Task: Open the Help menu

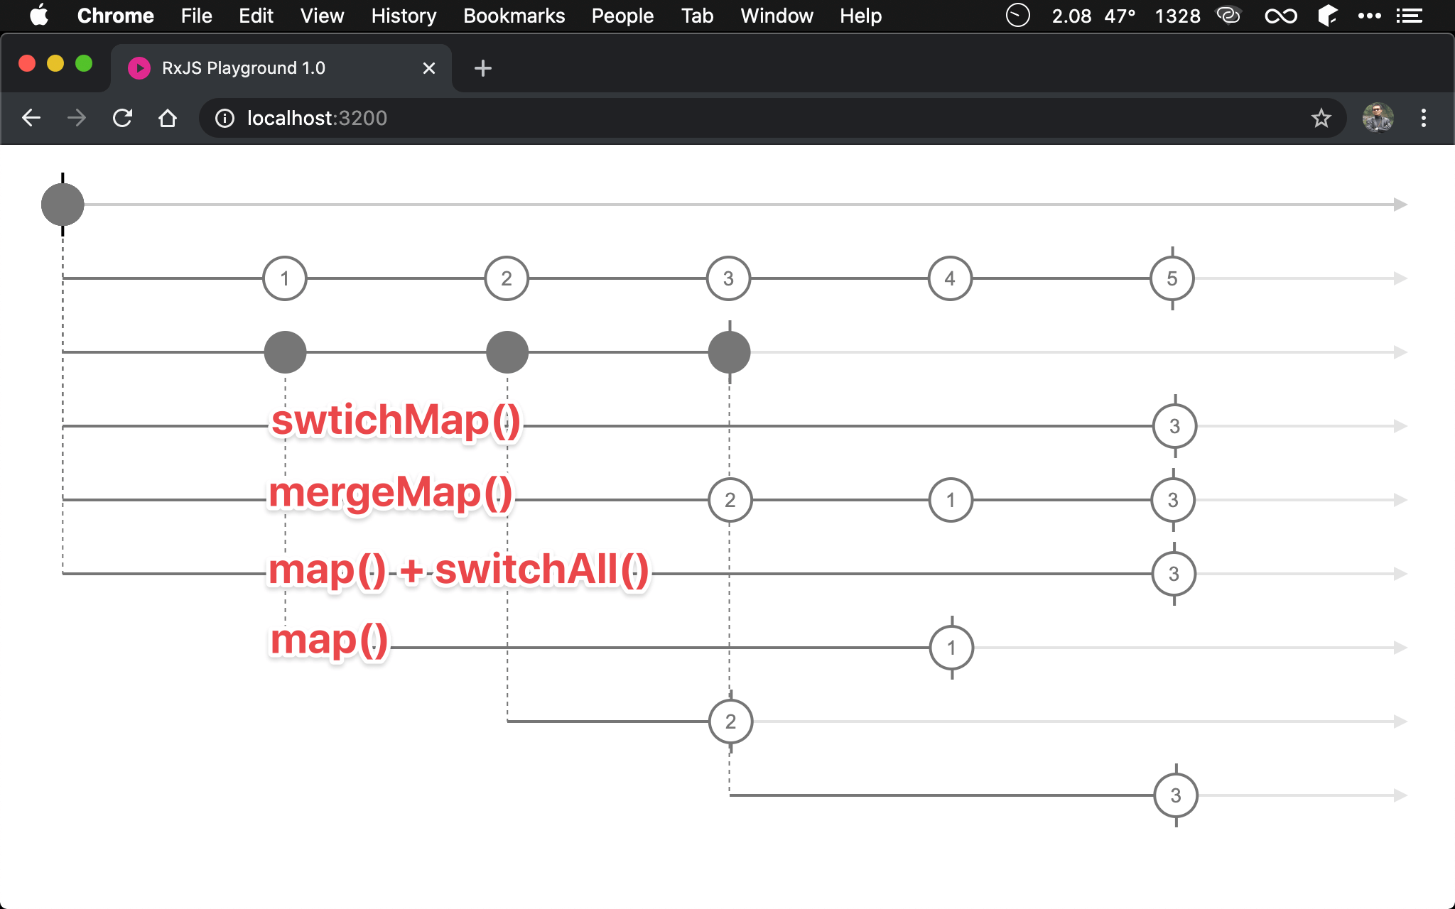Action: tap(860, 16)
